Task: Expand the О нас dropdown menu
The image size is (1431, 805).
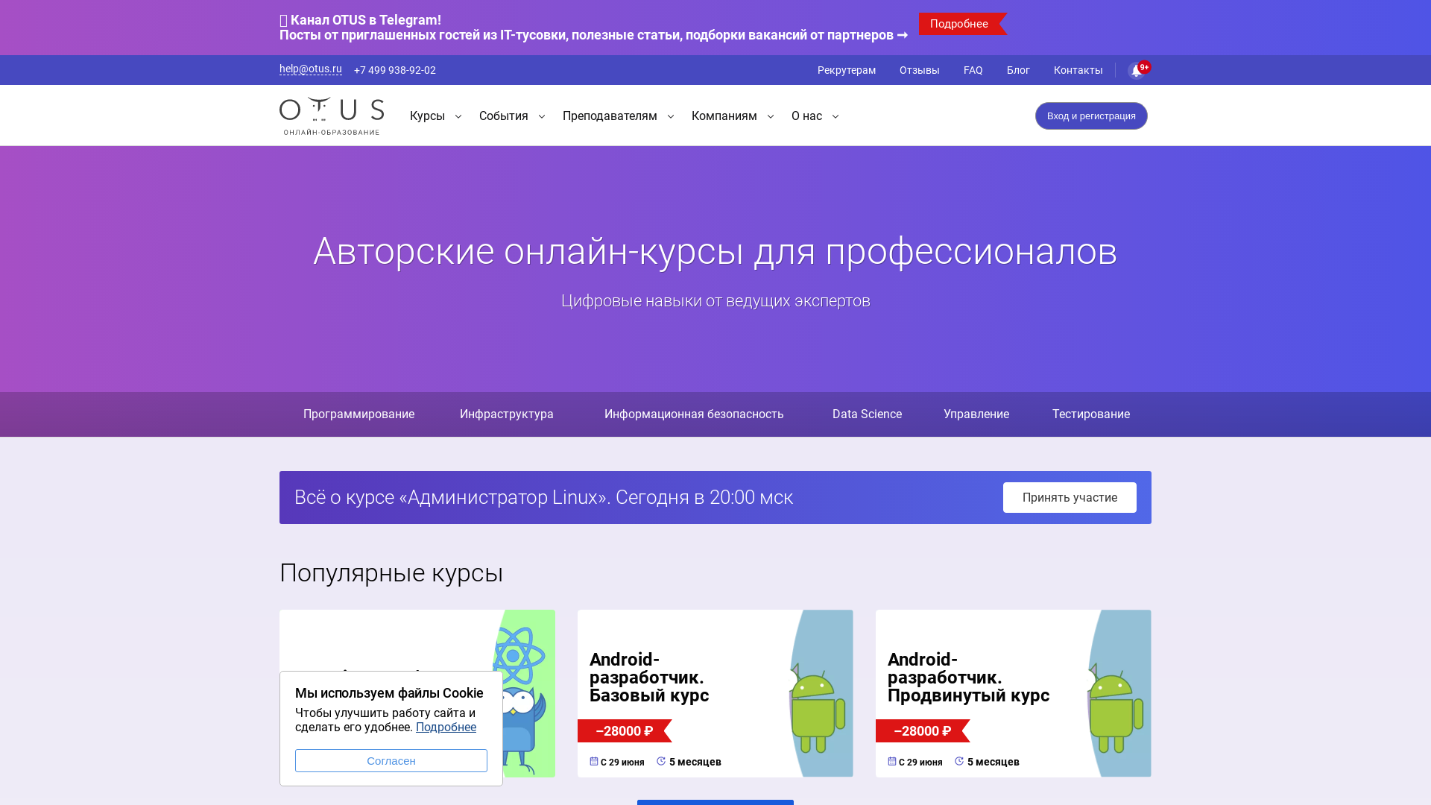Action: (x=815, y=116)
